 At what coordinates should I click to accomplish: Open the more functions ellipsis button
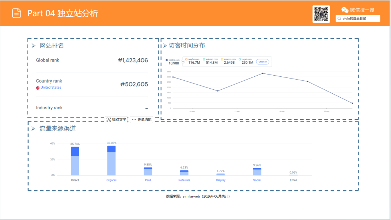[142, 120]
